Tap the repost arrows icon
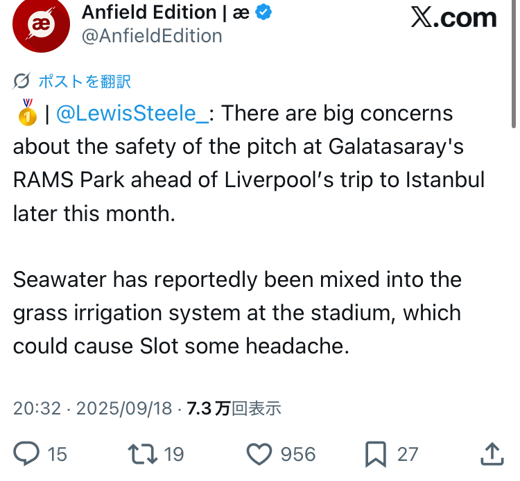 click(144, 454)
